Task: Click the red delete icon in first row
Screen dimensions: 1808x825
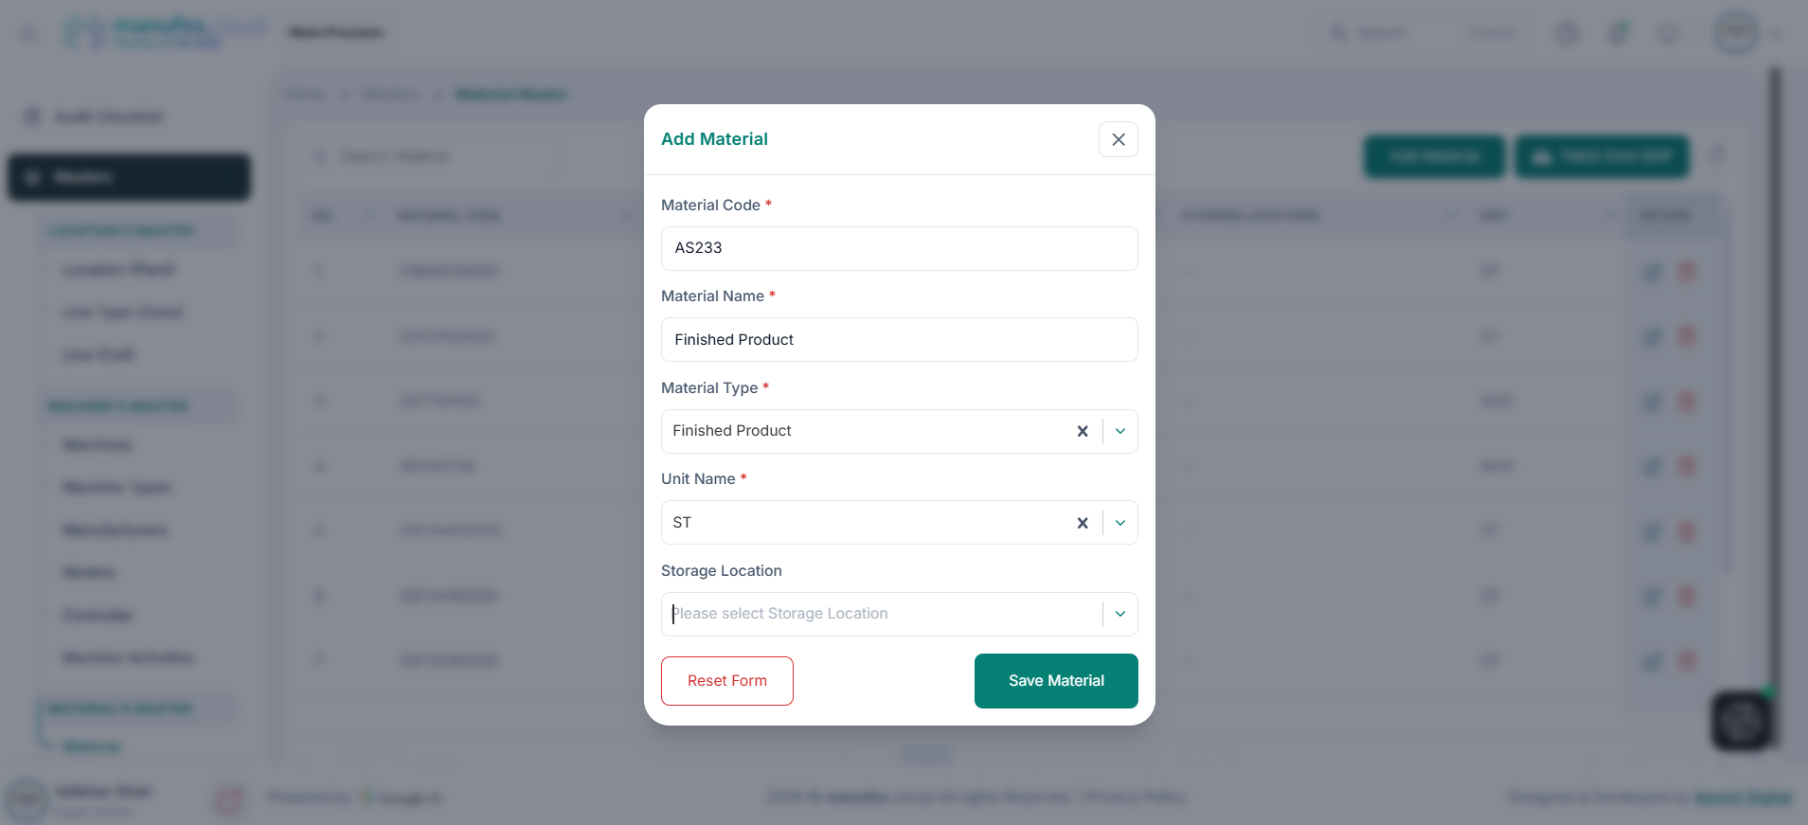Action: coord(1687,273)
